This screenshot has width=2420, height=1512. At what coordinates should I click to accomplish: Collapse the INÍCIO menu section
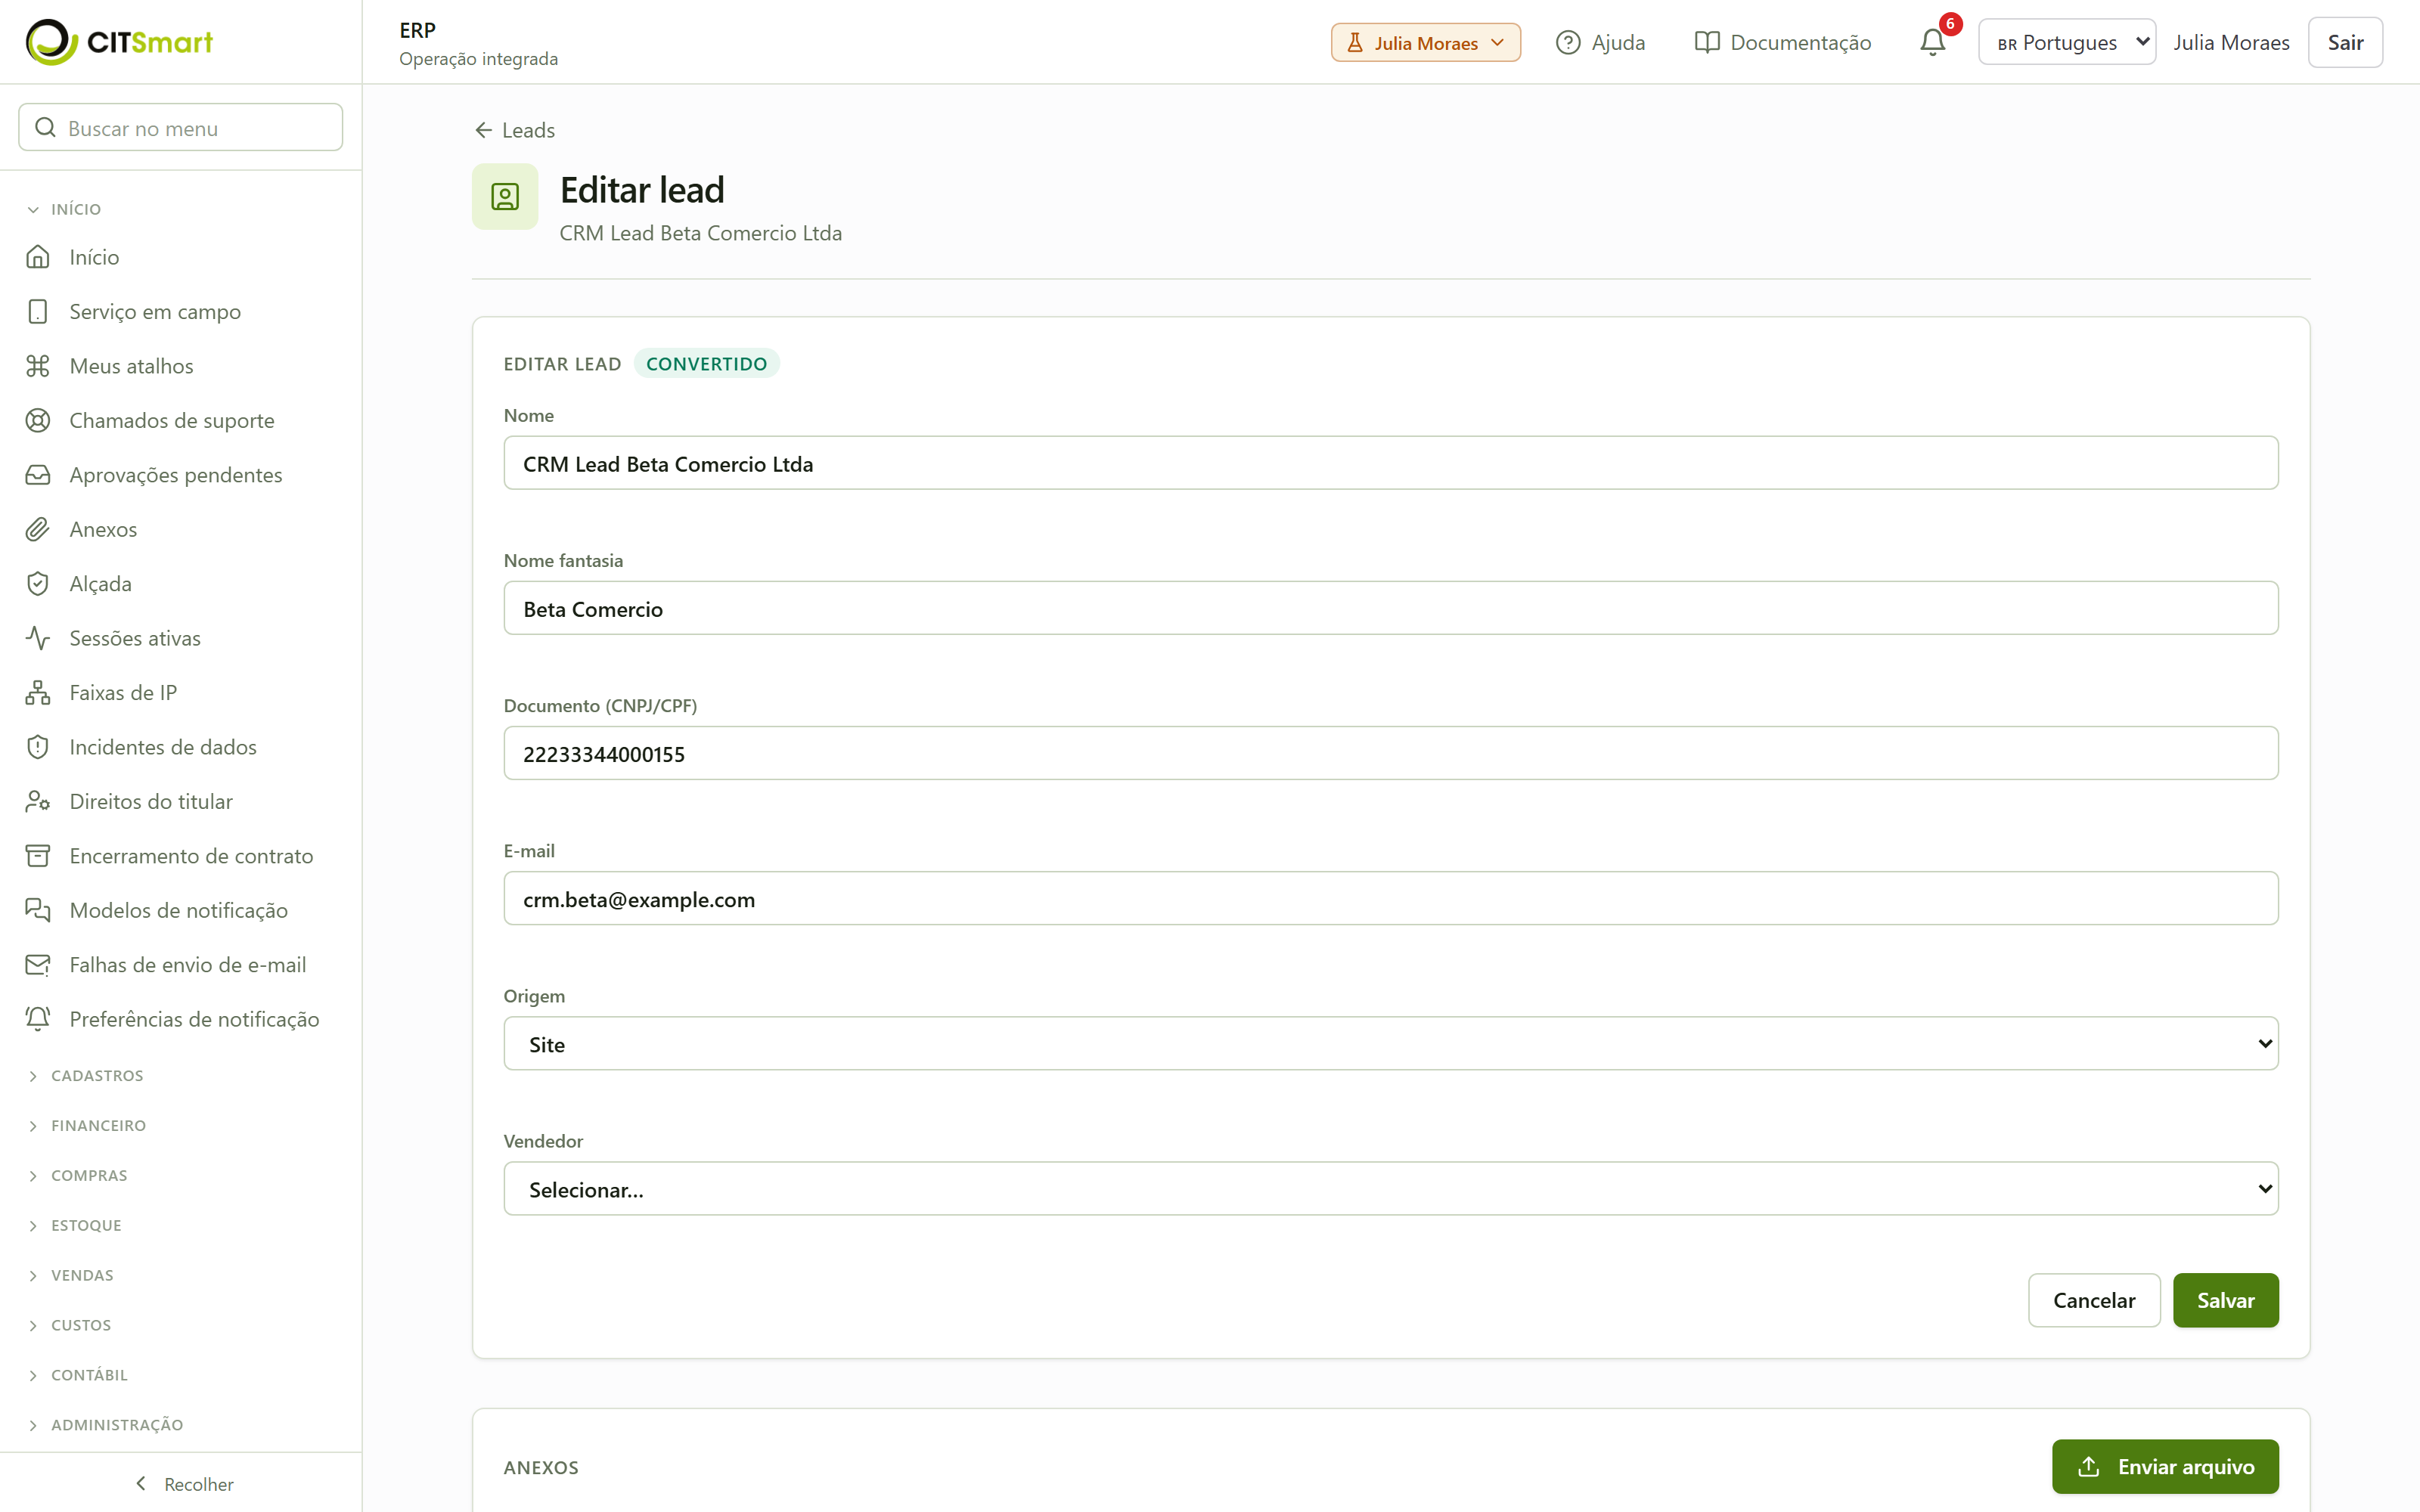[x=66, y=209]
